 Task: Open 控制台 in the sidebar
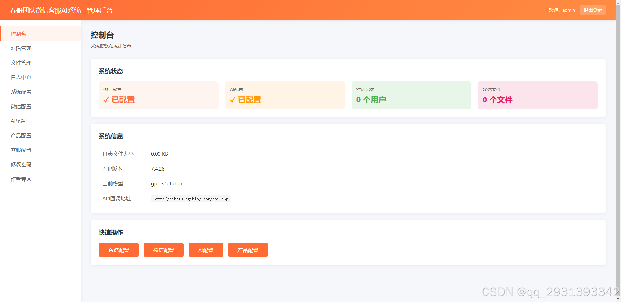pyautogui.click(x=40, y=34)
